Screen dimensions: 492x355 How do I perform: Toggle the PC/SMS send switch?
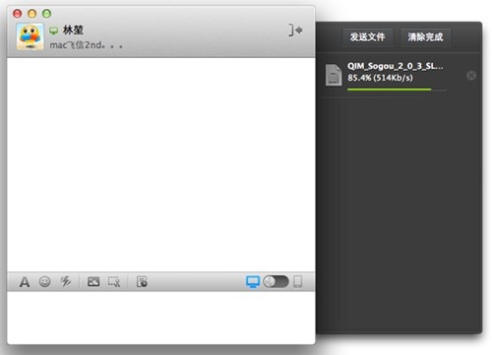click(276, 281)
